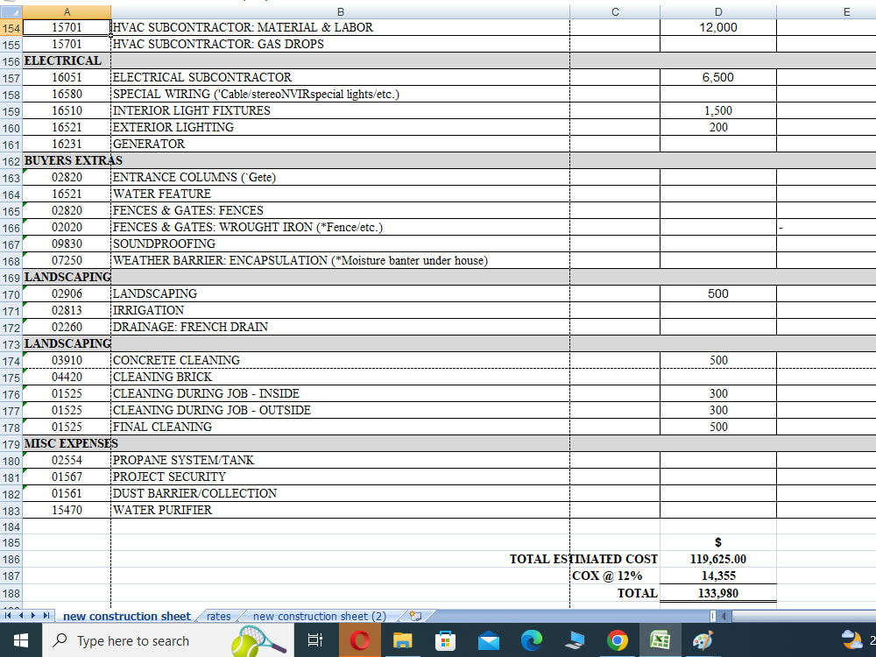Launch Opera browser from the taskbar
The height and width of the screenshot is (657, 876).
coord(360,640)
